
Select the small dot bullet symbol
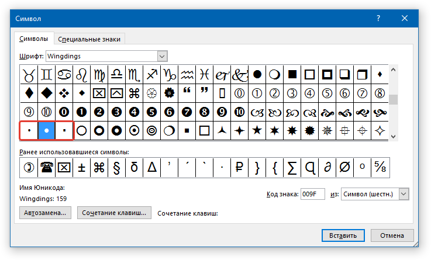pyautogui.click(x=29, y=131)
